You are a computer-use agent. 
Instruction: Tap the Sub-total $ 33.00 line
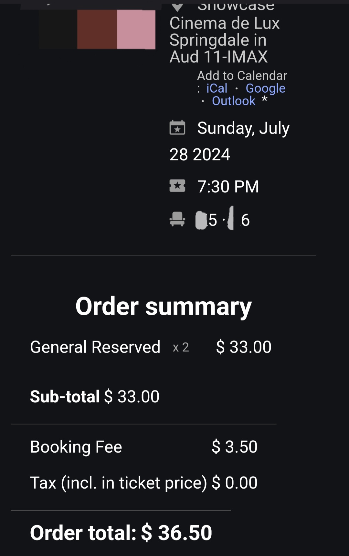pyautogui.click(x=95, y=397)
